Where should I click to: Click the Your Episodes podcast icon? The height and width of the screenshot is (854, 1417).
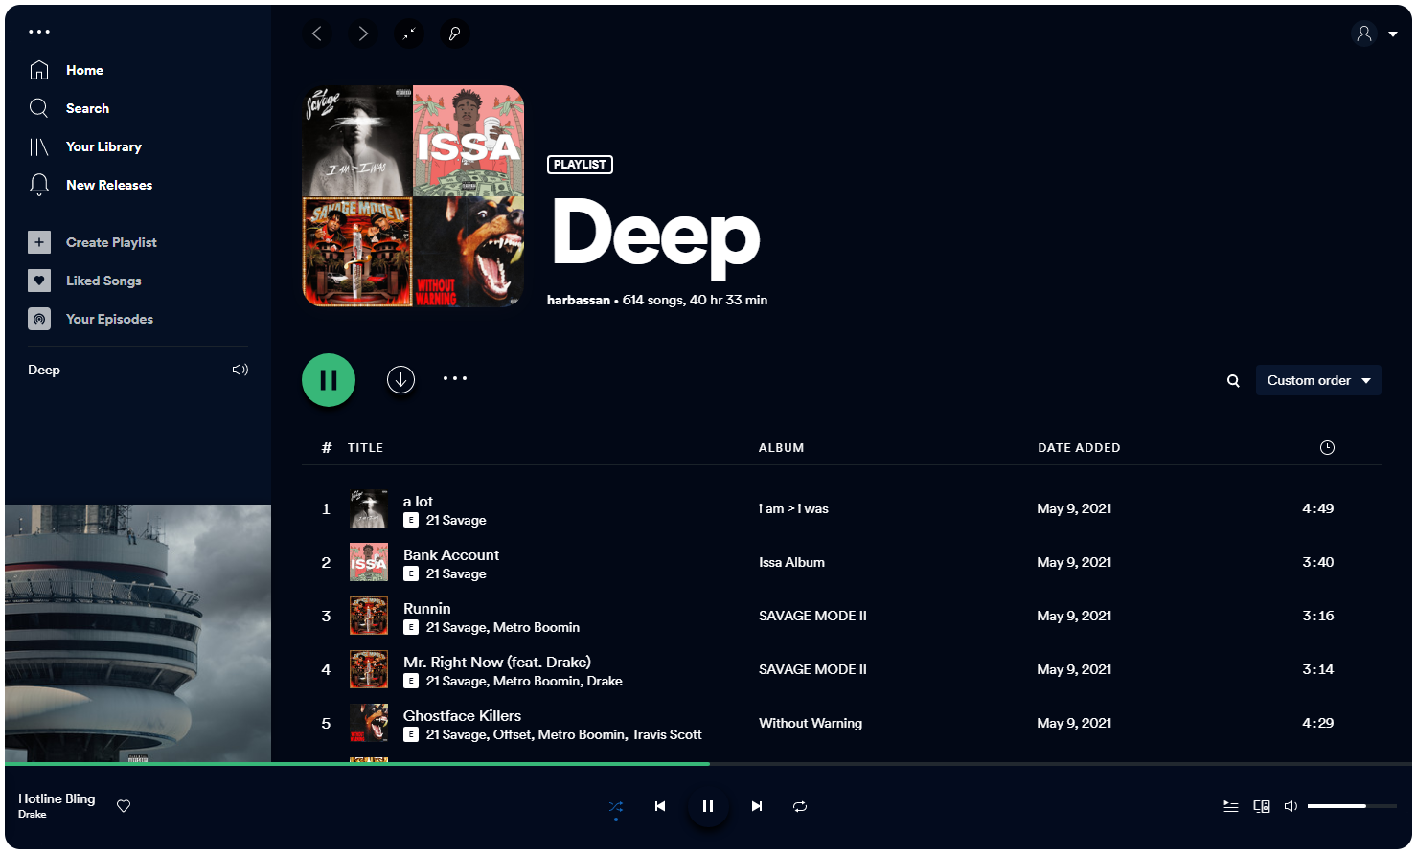(x=39, y=319)
